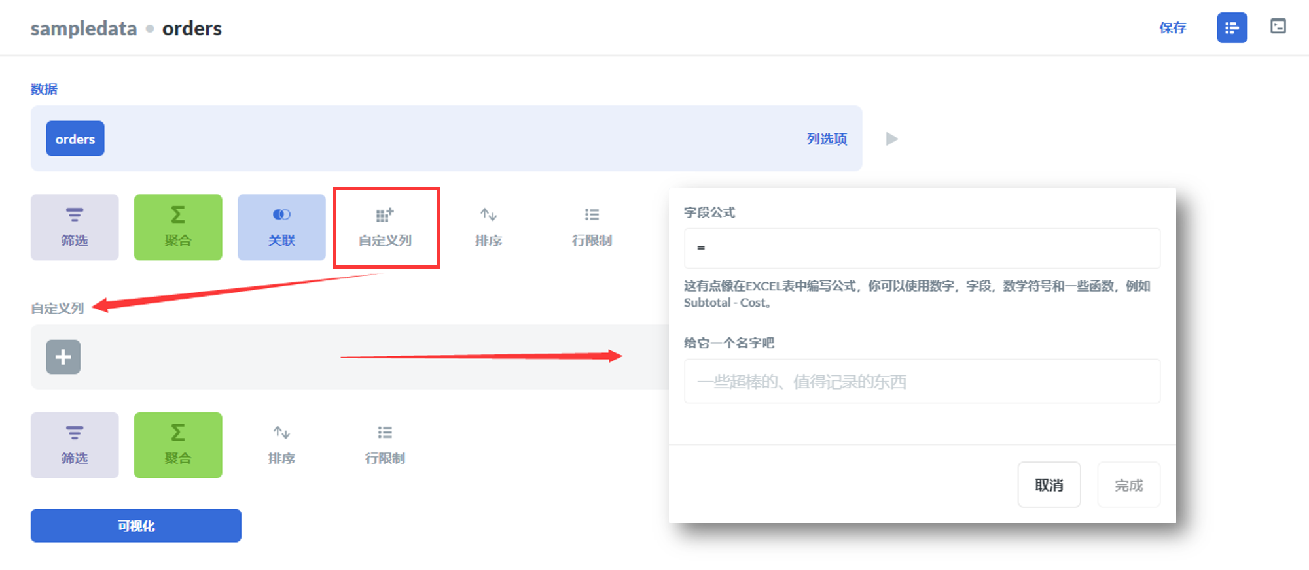Image resolution: width=1309 pixels, height=570 pixels.
Task: Open the native query console icon
Action: point(1278,26)
